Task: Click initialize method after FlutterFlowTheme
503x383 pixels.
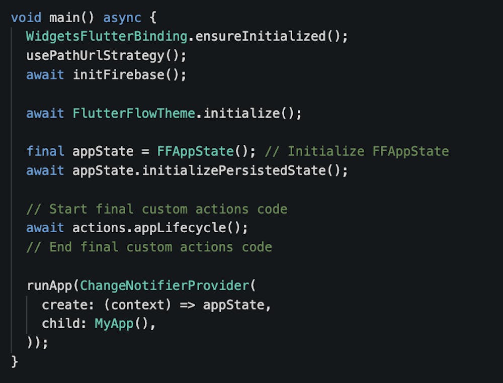Action: coord(241,113)
